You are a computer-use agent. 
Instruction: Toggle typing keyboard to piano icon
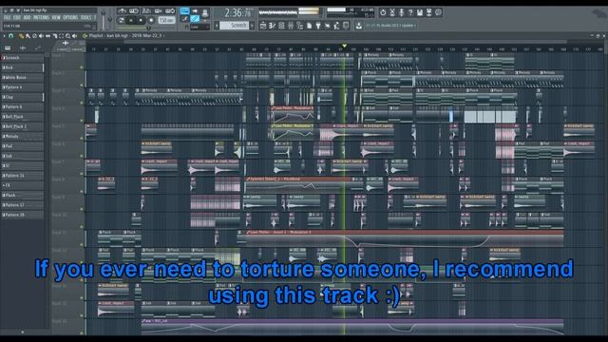coord(184,11)
